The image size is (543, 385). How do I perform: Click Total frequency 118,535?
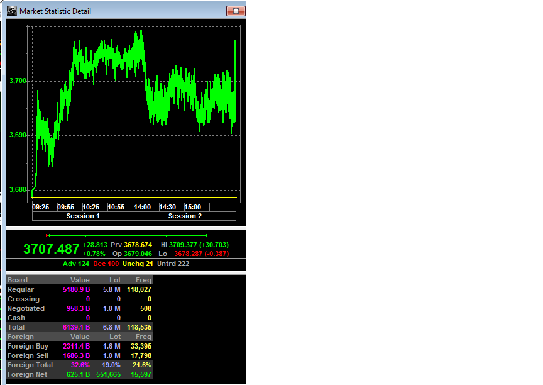pos(140,327)
